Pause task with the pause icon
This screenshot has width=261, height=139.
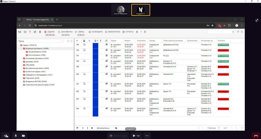click(x=88, y=128)
